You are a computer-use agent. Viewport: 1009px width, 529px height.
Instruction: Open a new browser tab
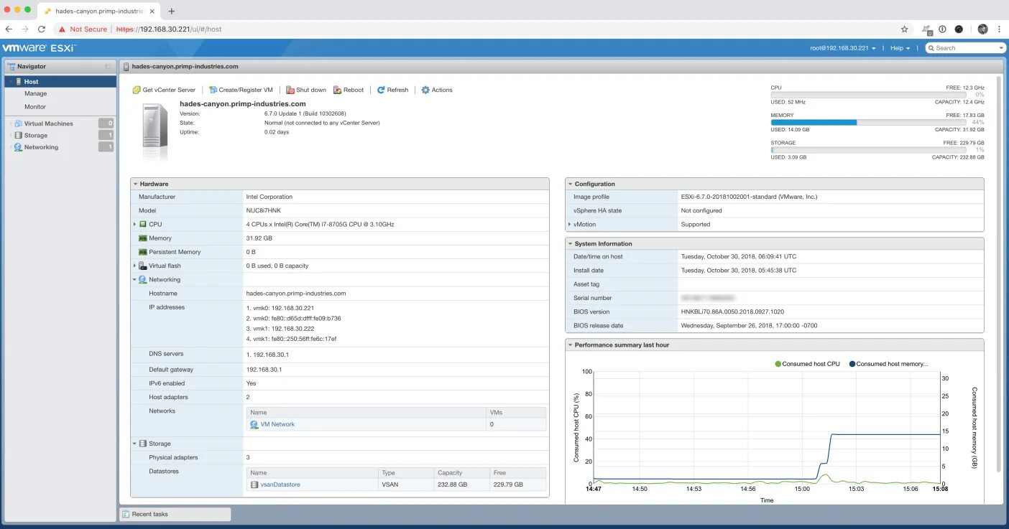pyautogui.click(x=171, y=11)
